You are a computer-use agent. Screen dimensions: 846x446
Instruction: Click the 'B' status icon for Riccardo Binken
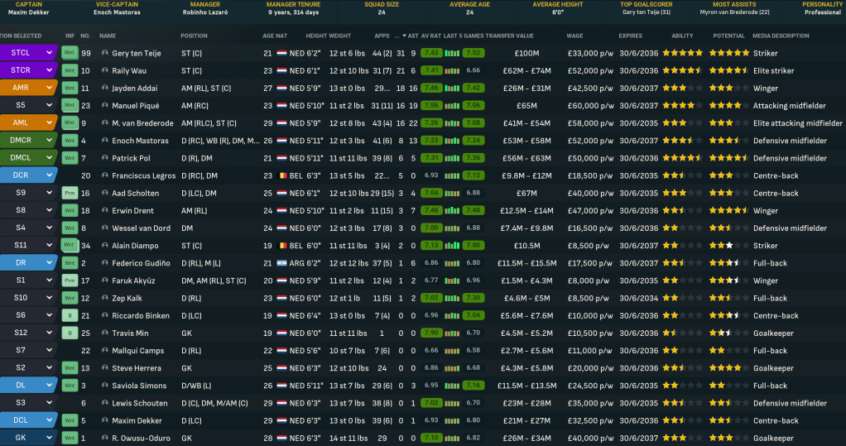(x=70, y=315)
